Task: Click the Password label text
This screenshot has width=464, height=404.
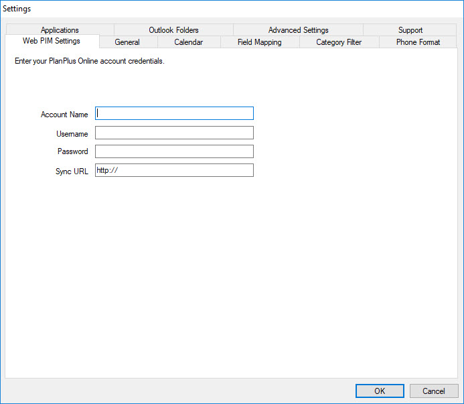Action: click(73, 152)
